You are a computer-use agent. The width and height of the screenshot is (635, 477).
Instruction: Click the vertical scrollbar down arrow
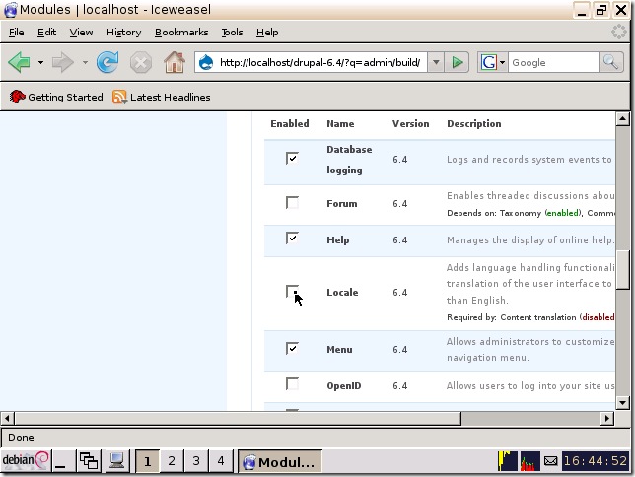[x=622, y=402]
